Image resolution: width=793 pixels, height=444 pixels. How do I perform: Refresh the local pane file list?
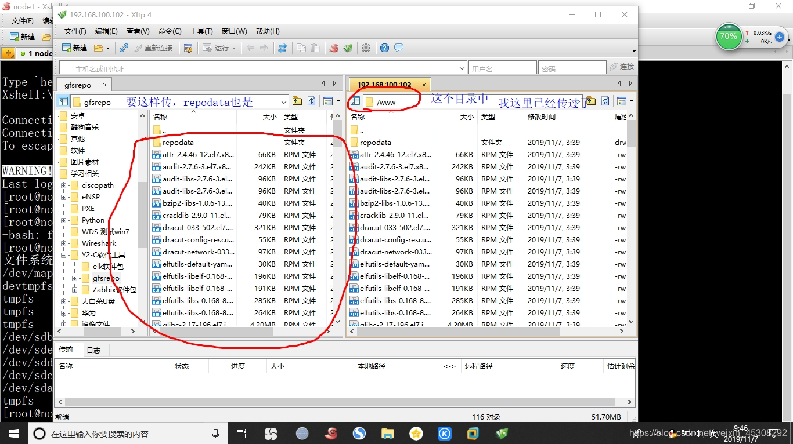[312, 101]
